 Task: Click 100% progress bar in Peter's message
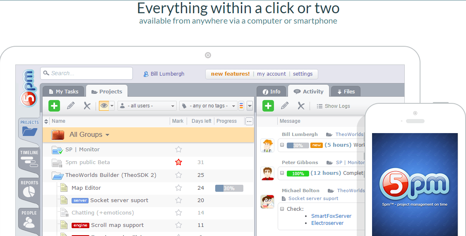(x=298, y=174)
